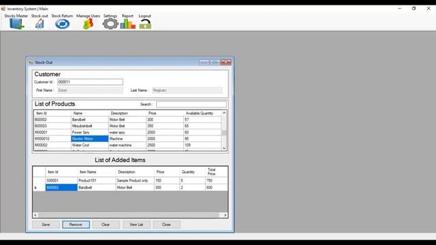Click the Clear button
This screenshot has height=245, width=436.
click(x=106, y=225)
